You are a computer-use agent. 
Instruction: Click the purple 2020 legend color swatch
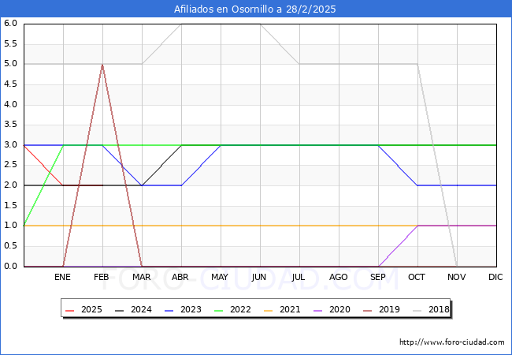point(317,310)
